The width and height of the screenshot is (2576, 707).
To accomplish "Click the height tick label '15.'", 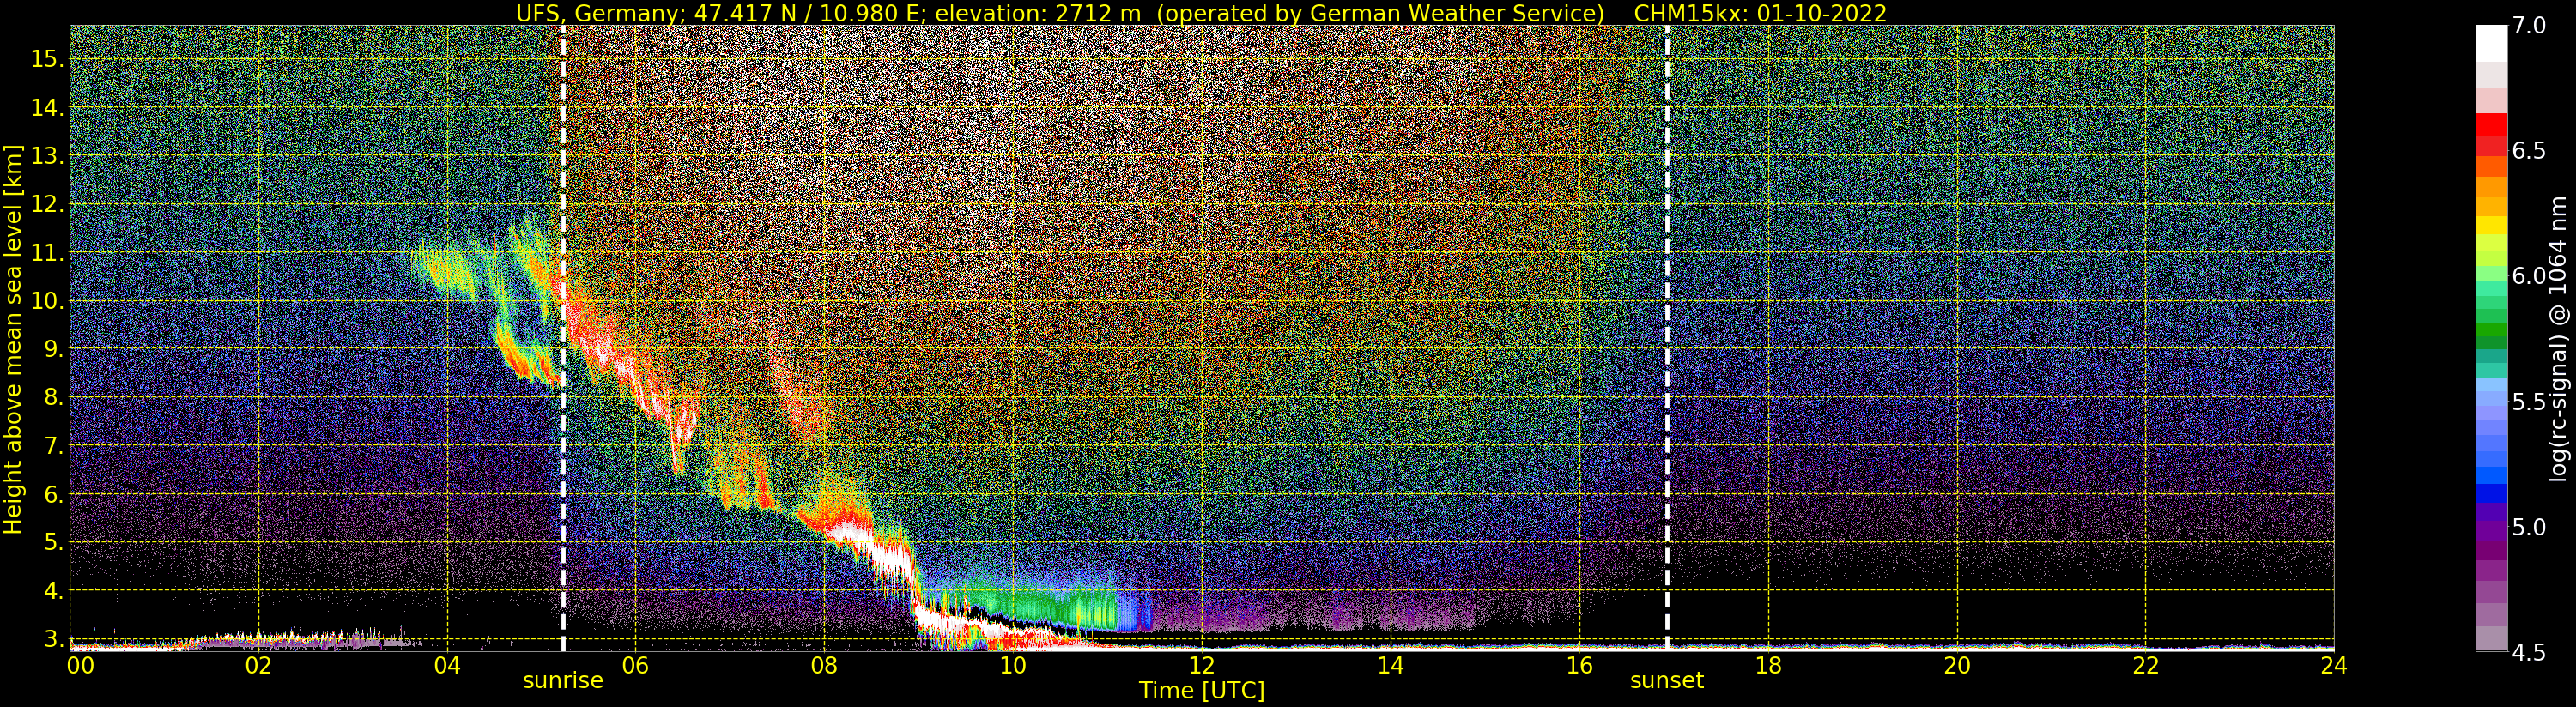I will (x=47, y=60).
